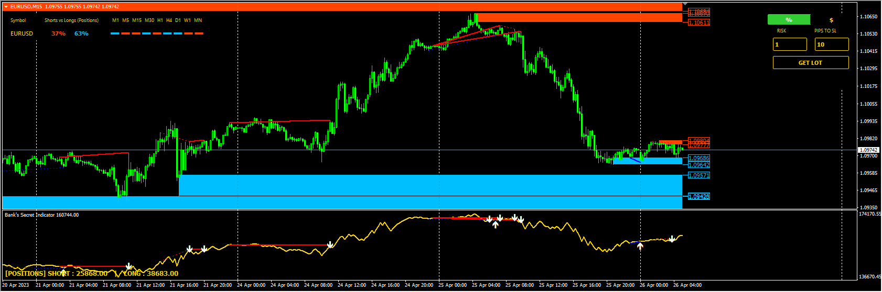Select the MN timeframe label
Image resolution: width=882 pixels, height=292 pixels.
coord(198,20)
